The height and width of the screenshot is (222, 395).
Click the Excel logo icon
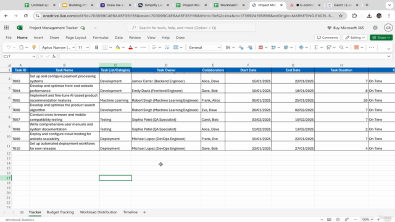click(x=20, y=28)
